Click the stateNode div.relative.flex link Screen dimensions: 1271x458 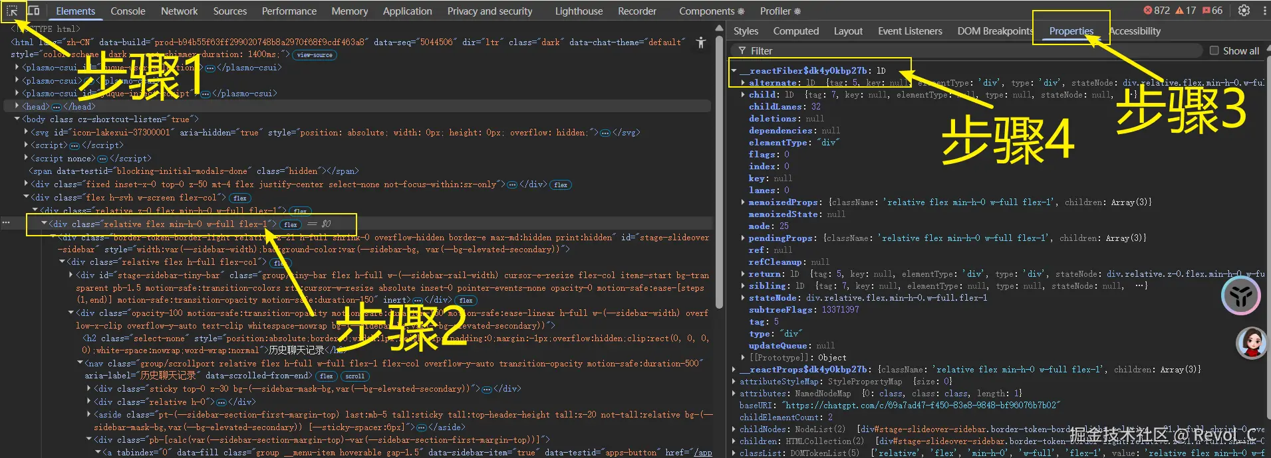[896, 298]
